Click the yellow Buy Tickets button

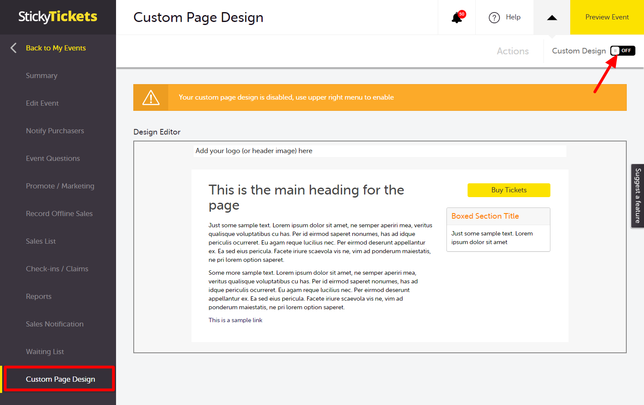(x=509, y=190)
